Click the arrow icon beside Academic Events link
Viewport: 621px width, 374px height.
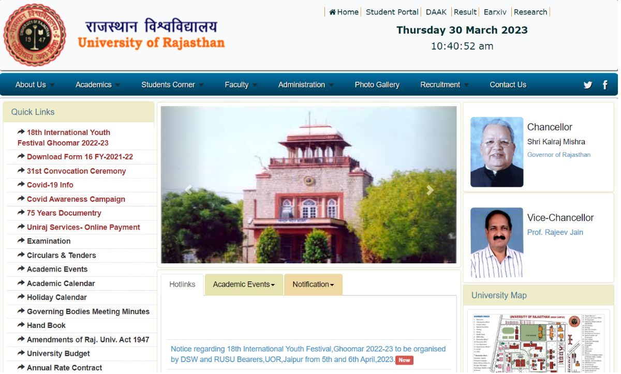(x=21, y=268)
